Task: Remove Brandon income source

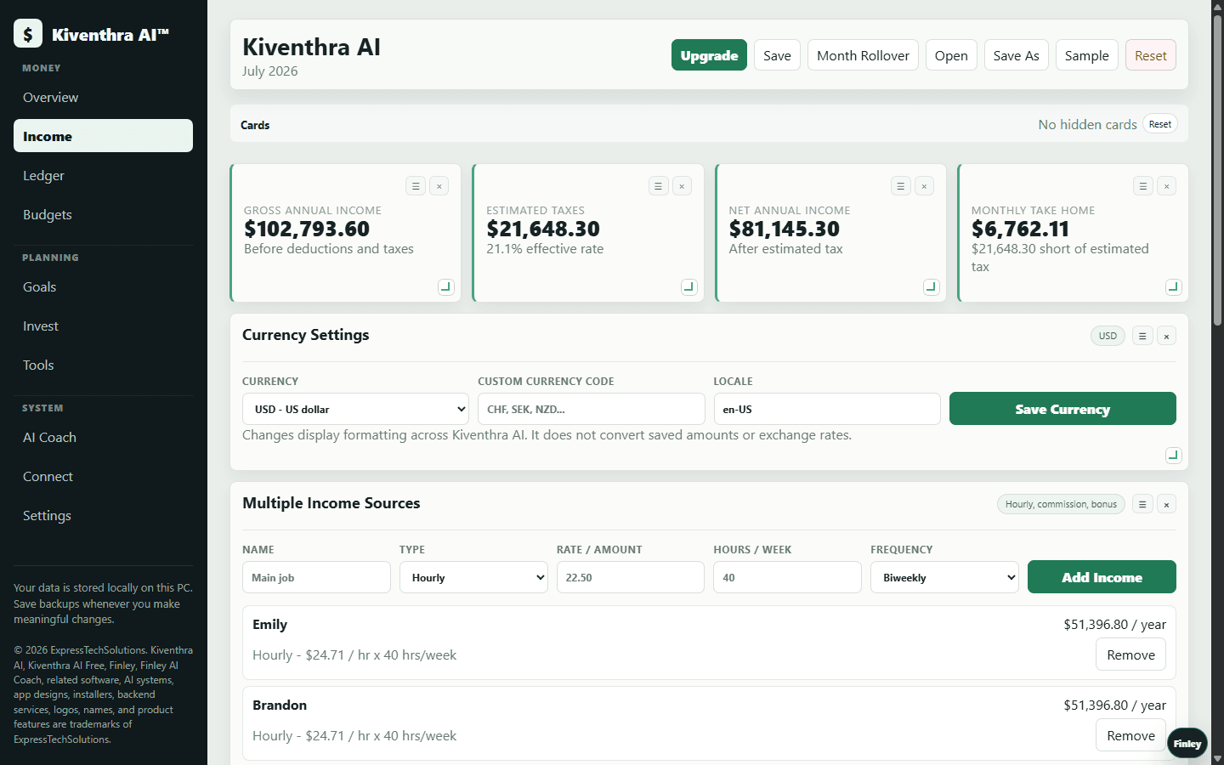Action: click(1130, 735)
